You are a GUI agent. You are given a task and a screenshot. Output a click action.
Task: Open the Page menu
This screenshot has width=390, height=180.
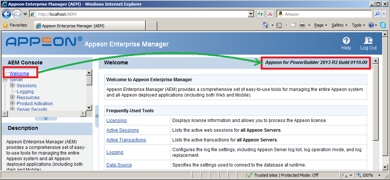point(320,25)
